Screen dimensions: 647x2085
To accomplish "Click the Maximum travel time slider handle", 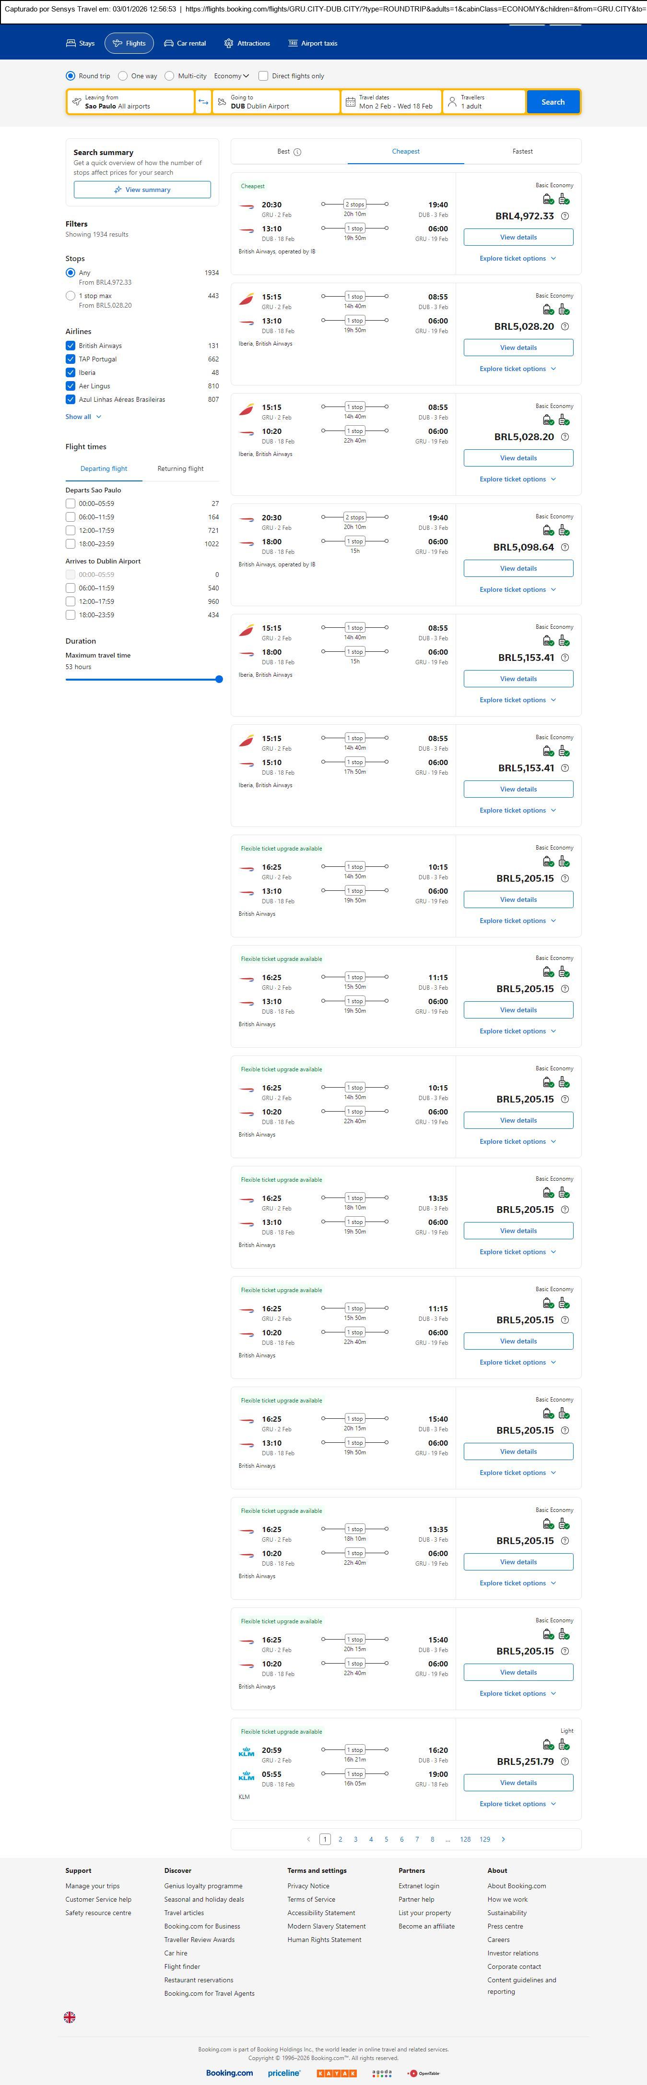I will coord(219,679).
